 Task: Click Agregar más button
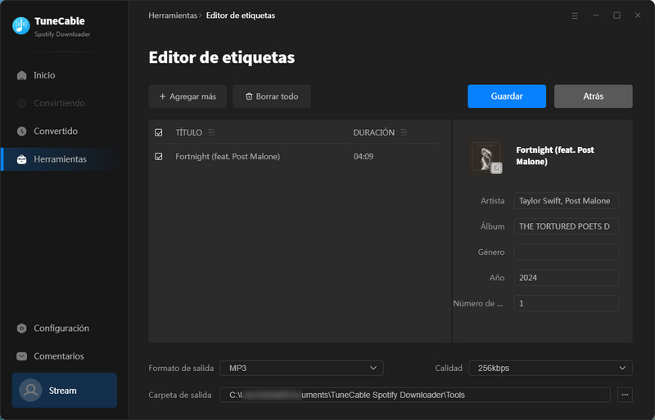point(187,96)
